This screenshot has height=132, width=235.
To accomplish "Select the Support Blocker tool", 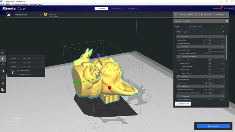I will pos(3,83).
